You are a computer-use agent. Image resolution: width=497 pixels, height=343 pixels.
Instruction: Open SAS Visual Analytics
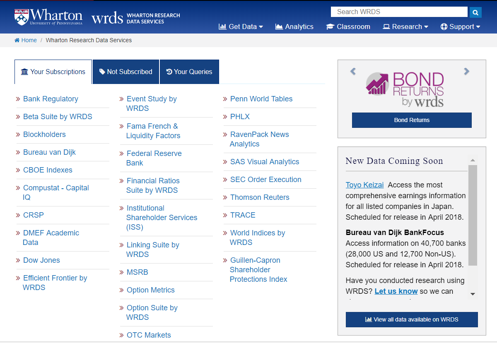(x=265, y=162)
